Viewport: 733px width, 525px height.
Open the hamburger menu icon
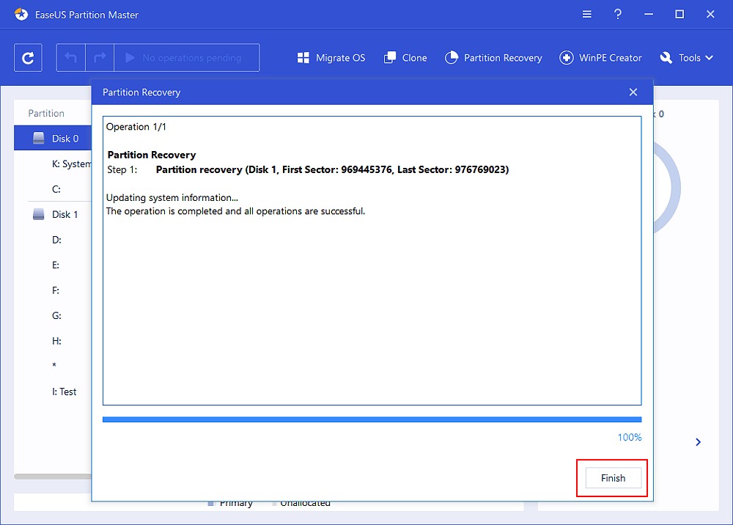(586, 15)
